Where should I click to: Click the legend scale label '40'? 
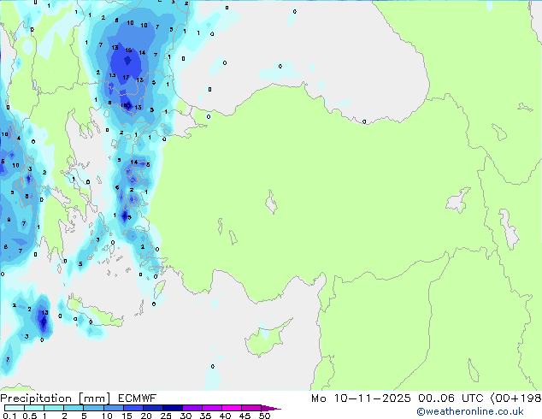click(x=225, y=416)
